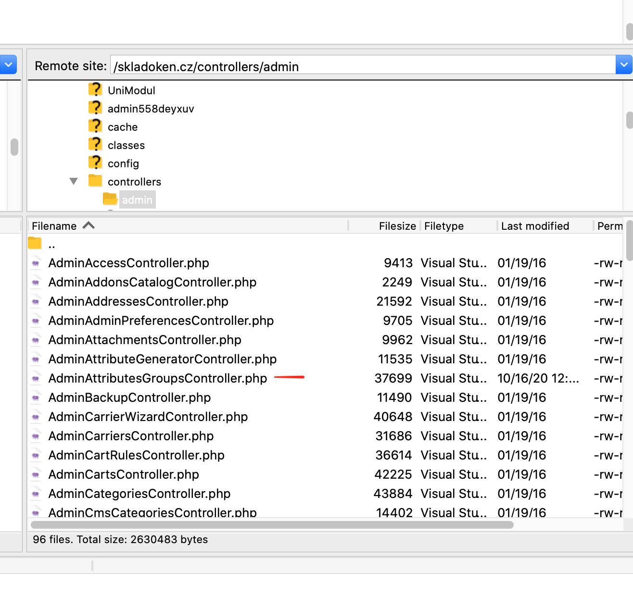Viewport: 633px width, 595px height.
Task: Open the local site dropdown arrow
Action: [x=8, y=64]
